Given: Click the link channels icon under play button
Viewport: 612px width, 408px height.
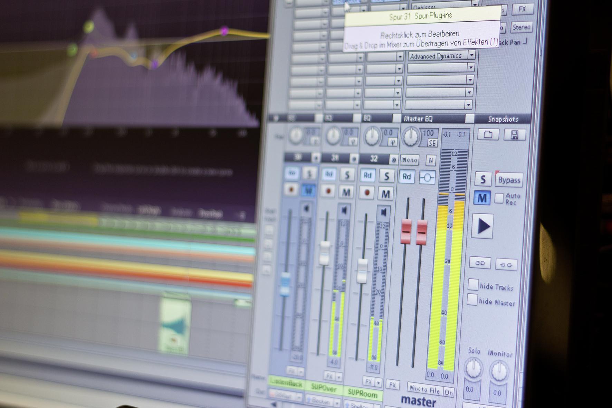Looking at the screenshot, I should pyautogui.click(x=480, y=263).
